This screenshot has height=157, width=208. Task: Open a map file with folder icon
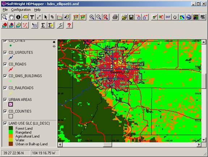(124, 17)
